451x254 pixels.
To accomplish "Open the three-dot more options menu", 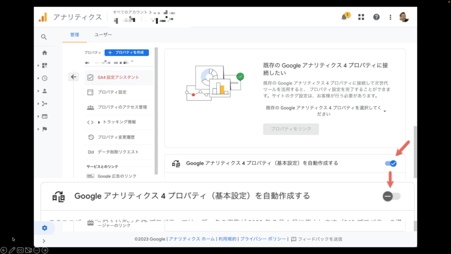I will [390, 17].
